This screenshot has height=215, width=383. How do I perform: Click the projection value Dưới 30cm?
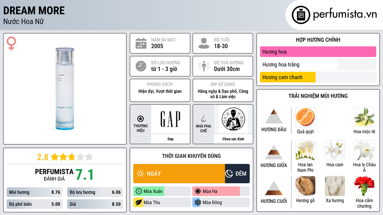[227, 69]
